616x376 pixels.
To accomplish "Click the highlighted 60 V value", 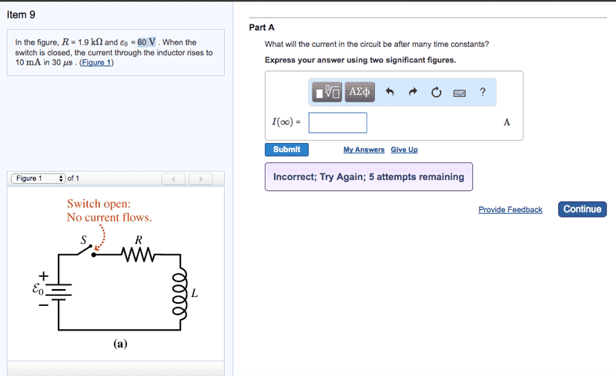I will [x=147, y=42].
